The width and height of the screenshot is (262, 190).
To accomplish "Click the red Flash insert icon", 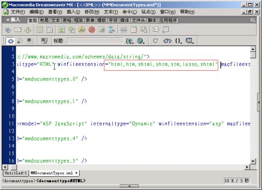I will [92, 30].
